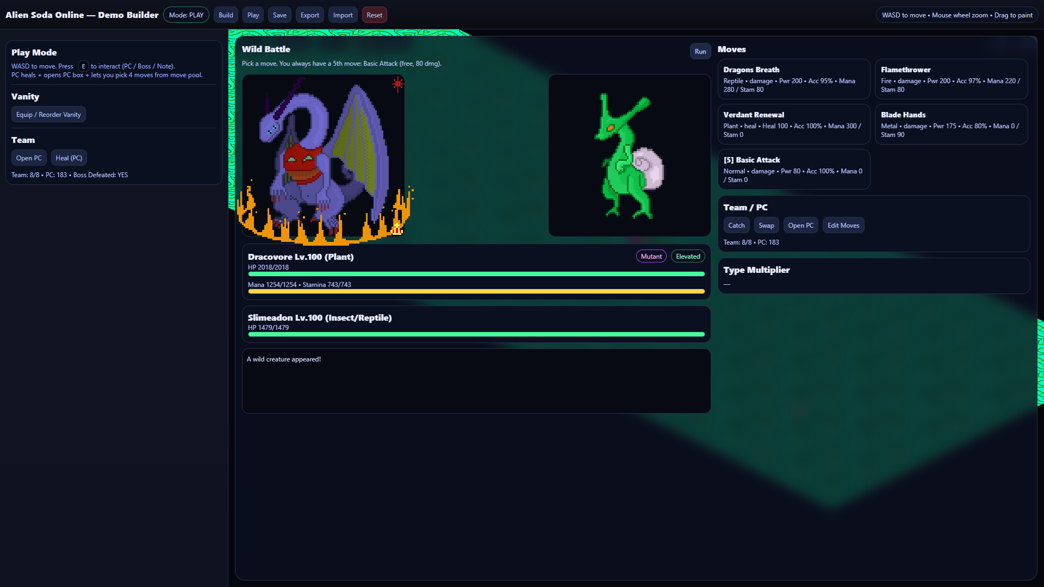Save the current demo
Image resolution: width=1044 pixels, height=587 pixels.
pyautogui.click(x=279, y=15)
